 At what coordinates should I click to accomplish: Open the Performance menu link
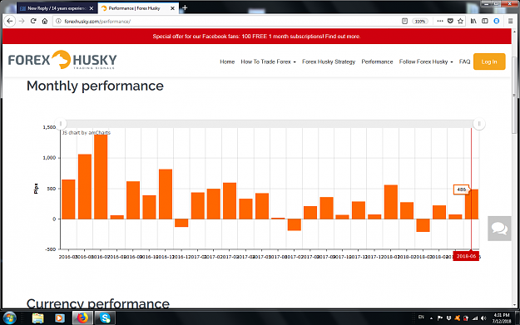[377, 62]
